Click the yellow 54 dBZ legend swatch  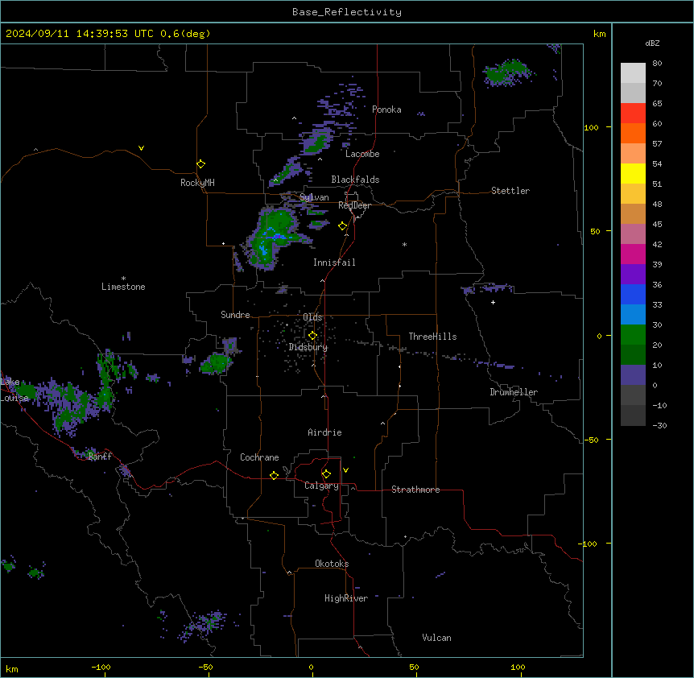[633, 173]
